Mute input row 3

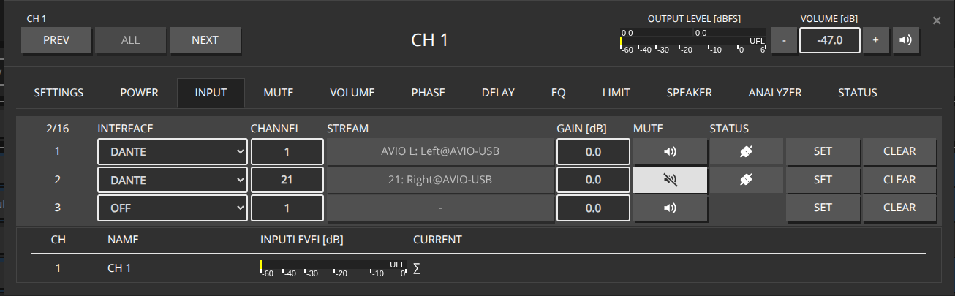(670, 208)
